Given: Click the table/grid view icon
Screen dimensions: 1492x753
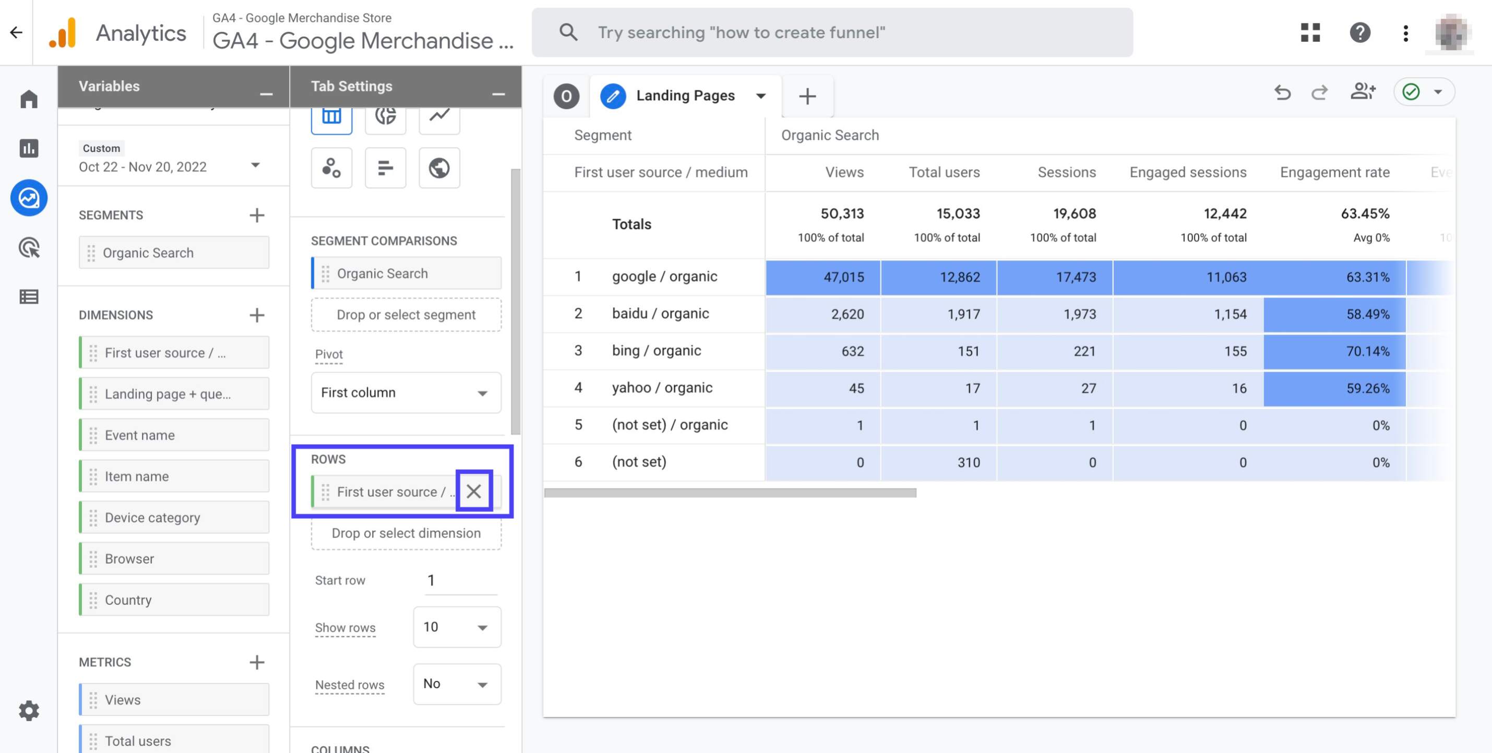Looking at the screenshot, I should pyautogui.click(x=331, y=114).
